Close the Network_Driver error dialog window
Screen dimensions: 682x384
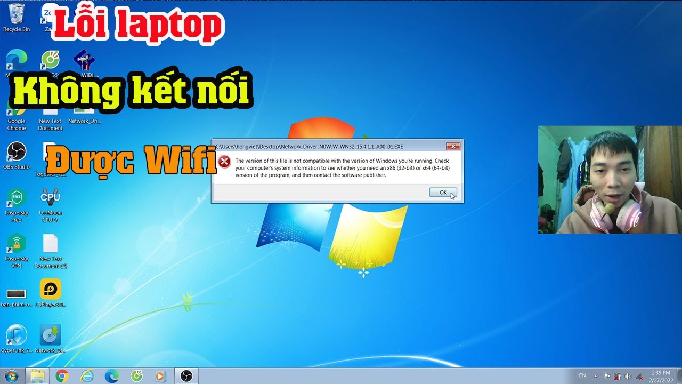point(453,146)
